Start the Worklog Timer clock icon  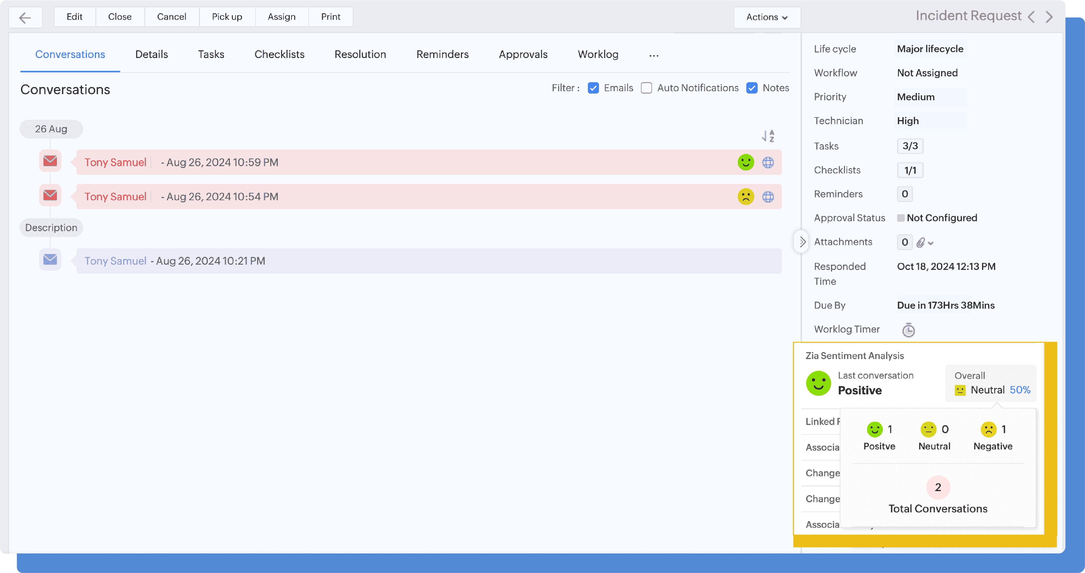pos(908,330)
